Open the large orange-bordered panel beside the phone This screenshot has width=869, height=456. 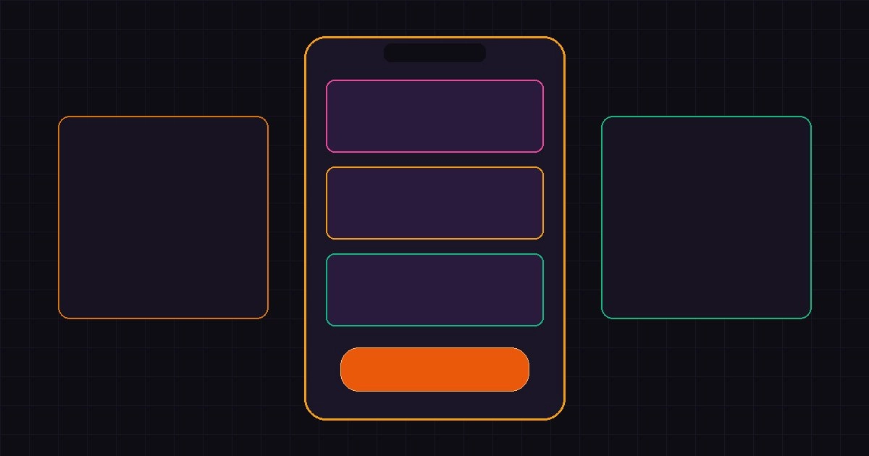click(x=163, y=217)
